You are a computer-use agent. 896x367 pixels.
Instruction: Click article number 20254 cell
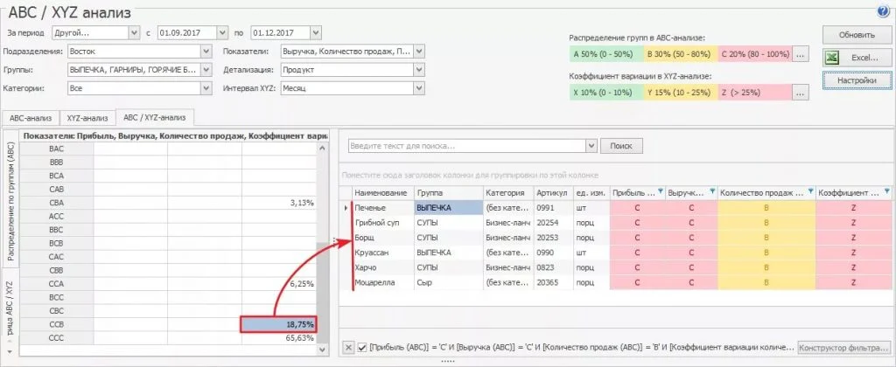tap(553, 223)
